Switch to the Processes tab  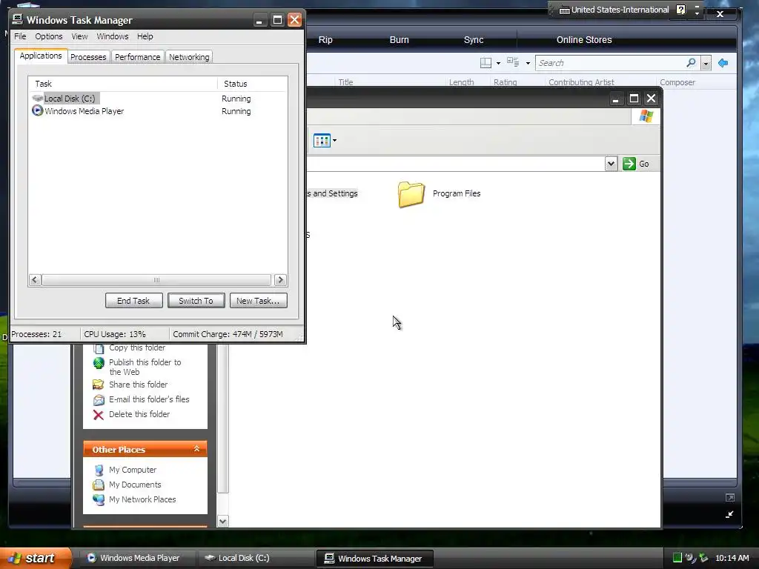[x=88, y=57]
